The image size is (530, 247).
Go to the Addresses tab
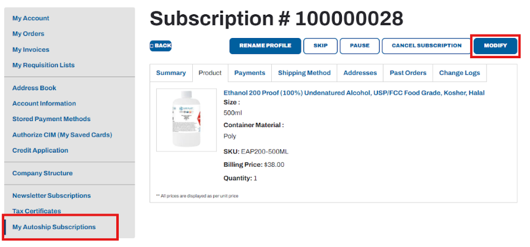360,73
